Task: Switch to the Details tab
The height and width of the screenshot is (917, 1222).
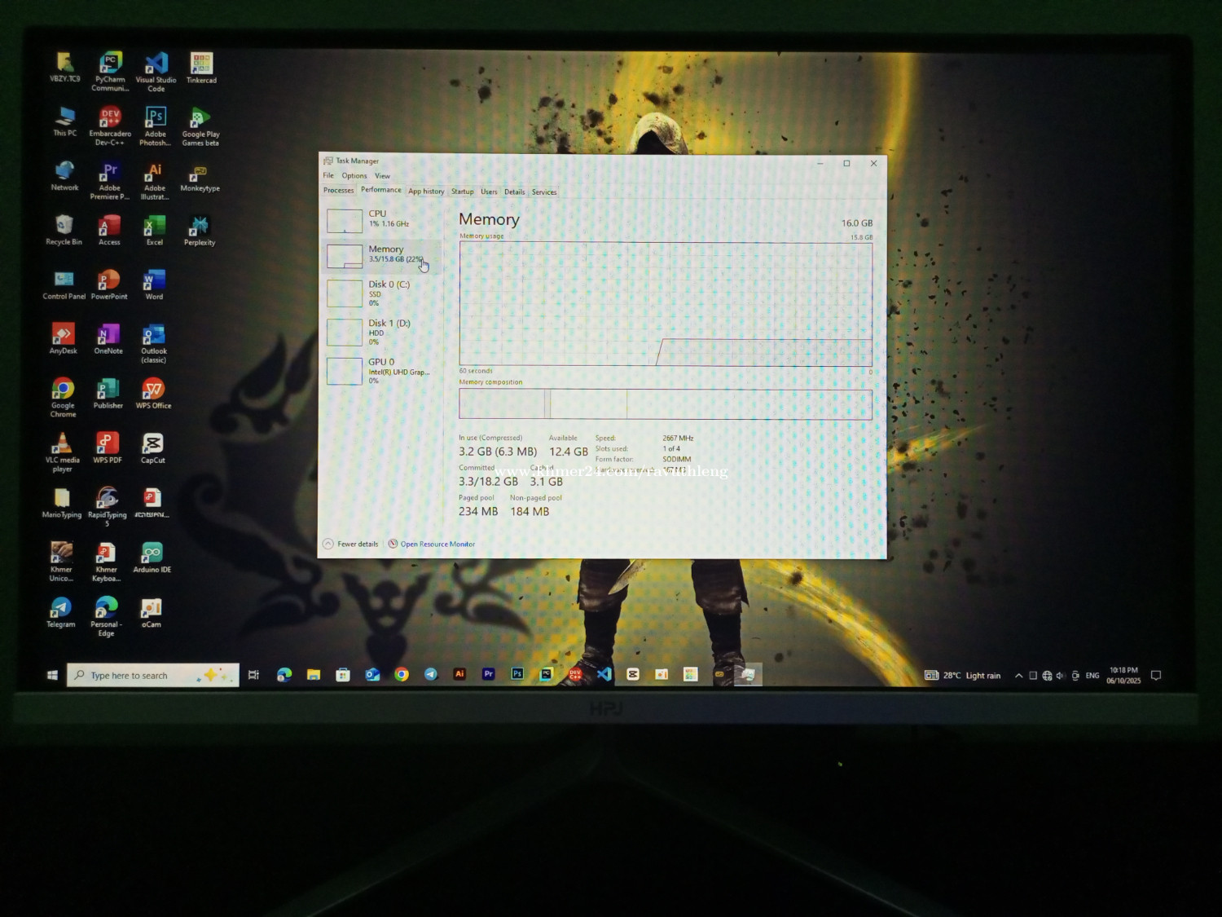Action: pyautogui.click(x=514, y=192)
